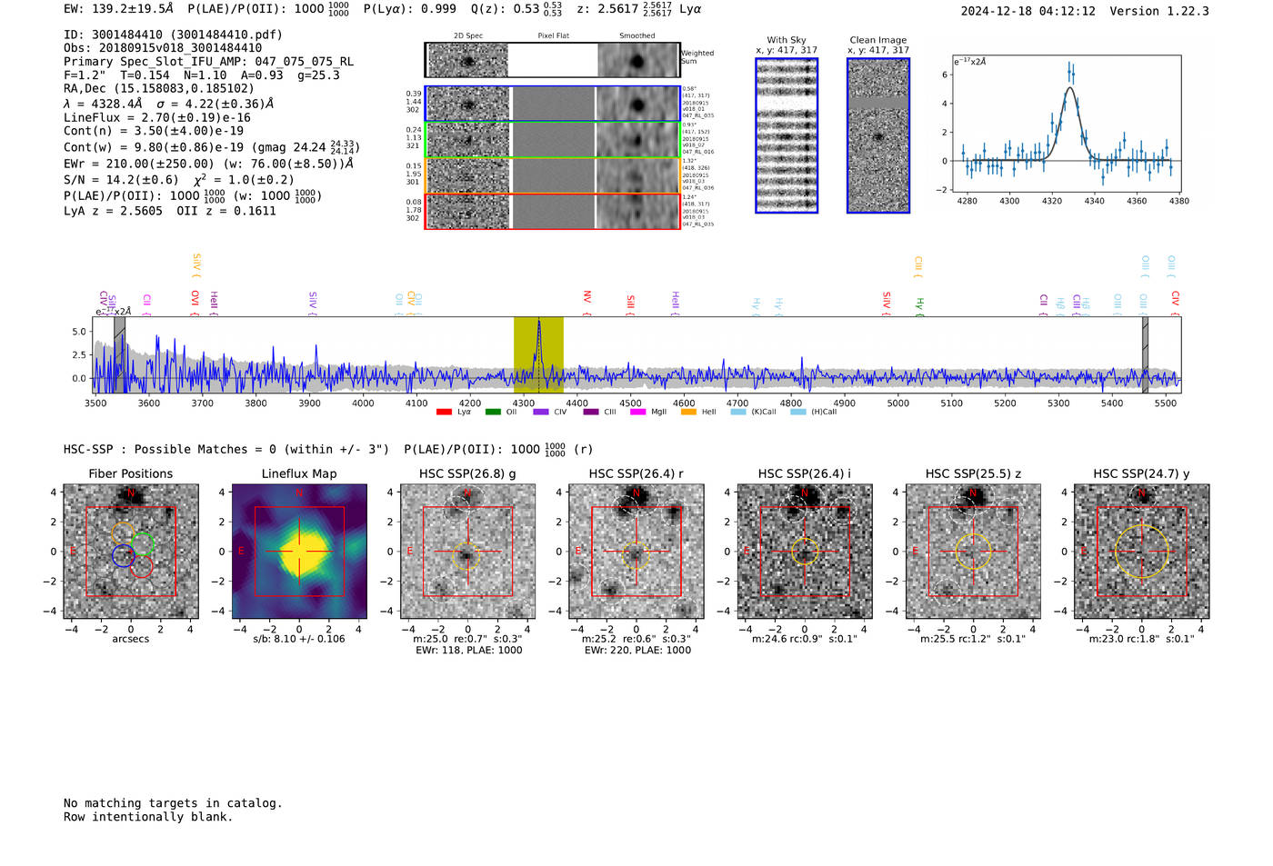Screen dimensions: 1273x866
Task: Click the EWr: 118, PLAE: 1000 caption
Action: (468, 651)
